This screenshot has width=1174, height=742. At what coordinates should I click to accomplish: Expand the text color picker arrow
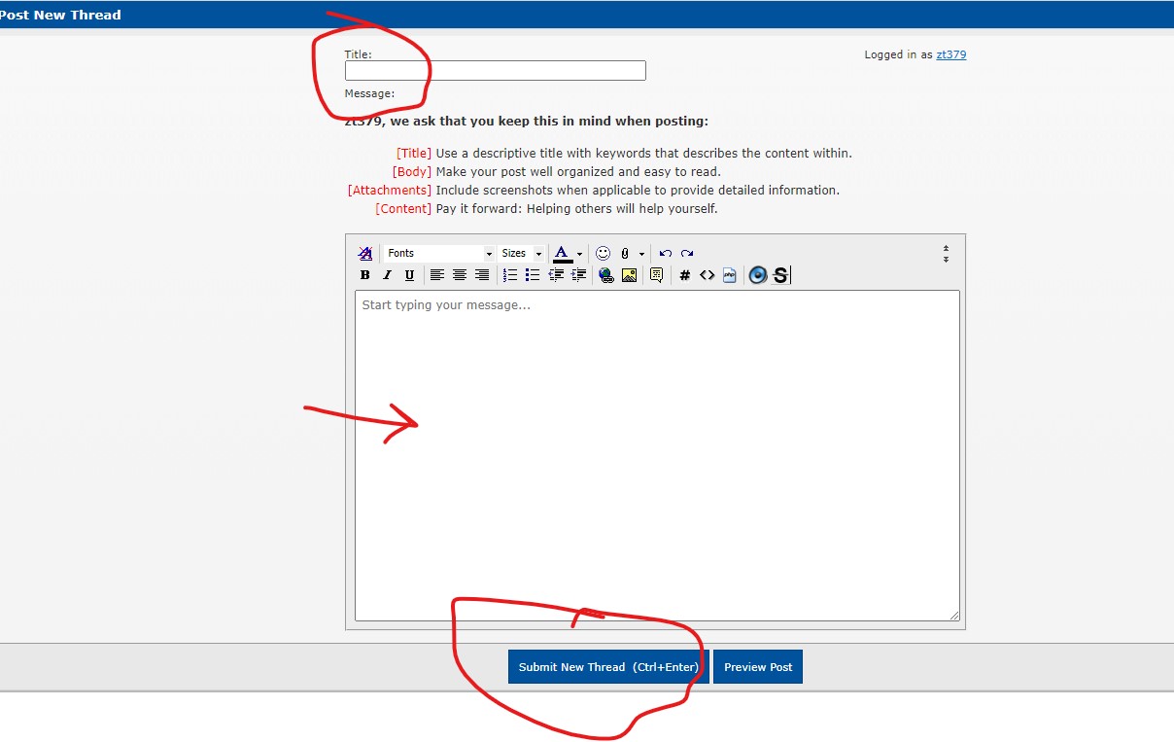coord(580,254)
